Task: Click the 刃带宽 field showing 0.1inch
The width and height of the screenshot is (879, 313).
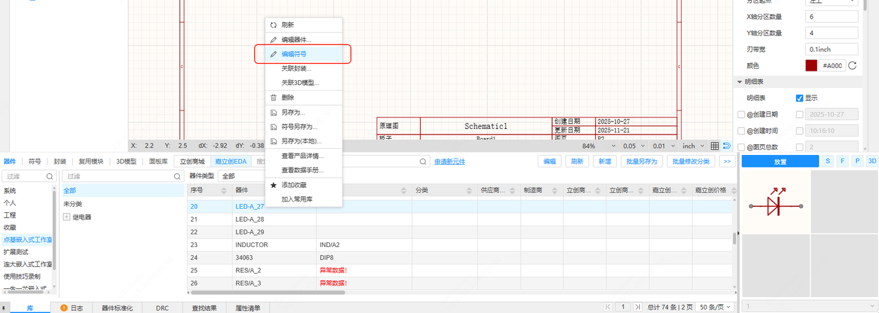Action: 832,49
